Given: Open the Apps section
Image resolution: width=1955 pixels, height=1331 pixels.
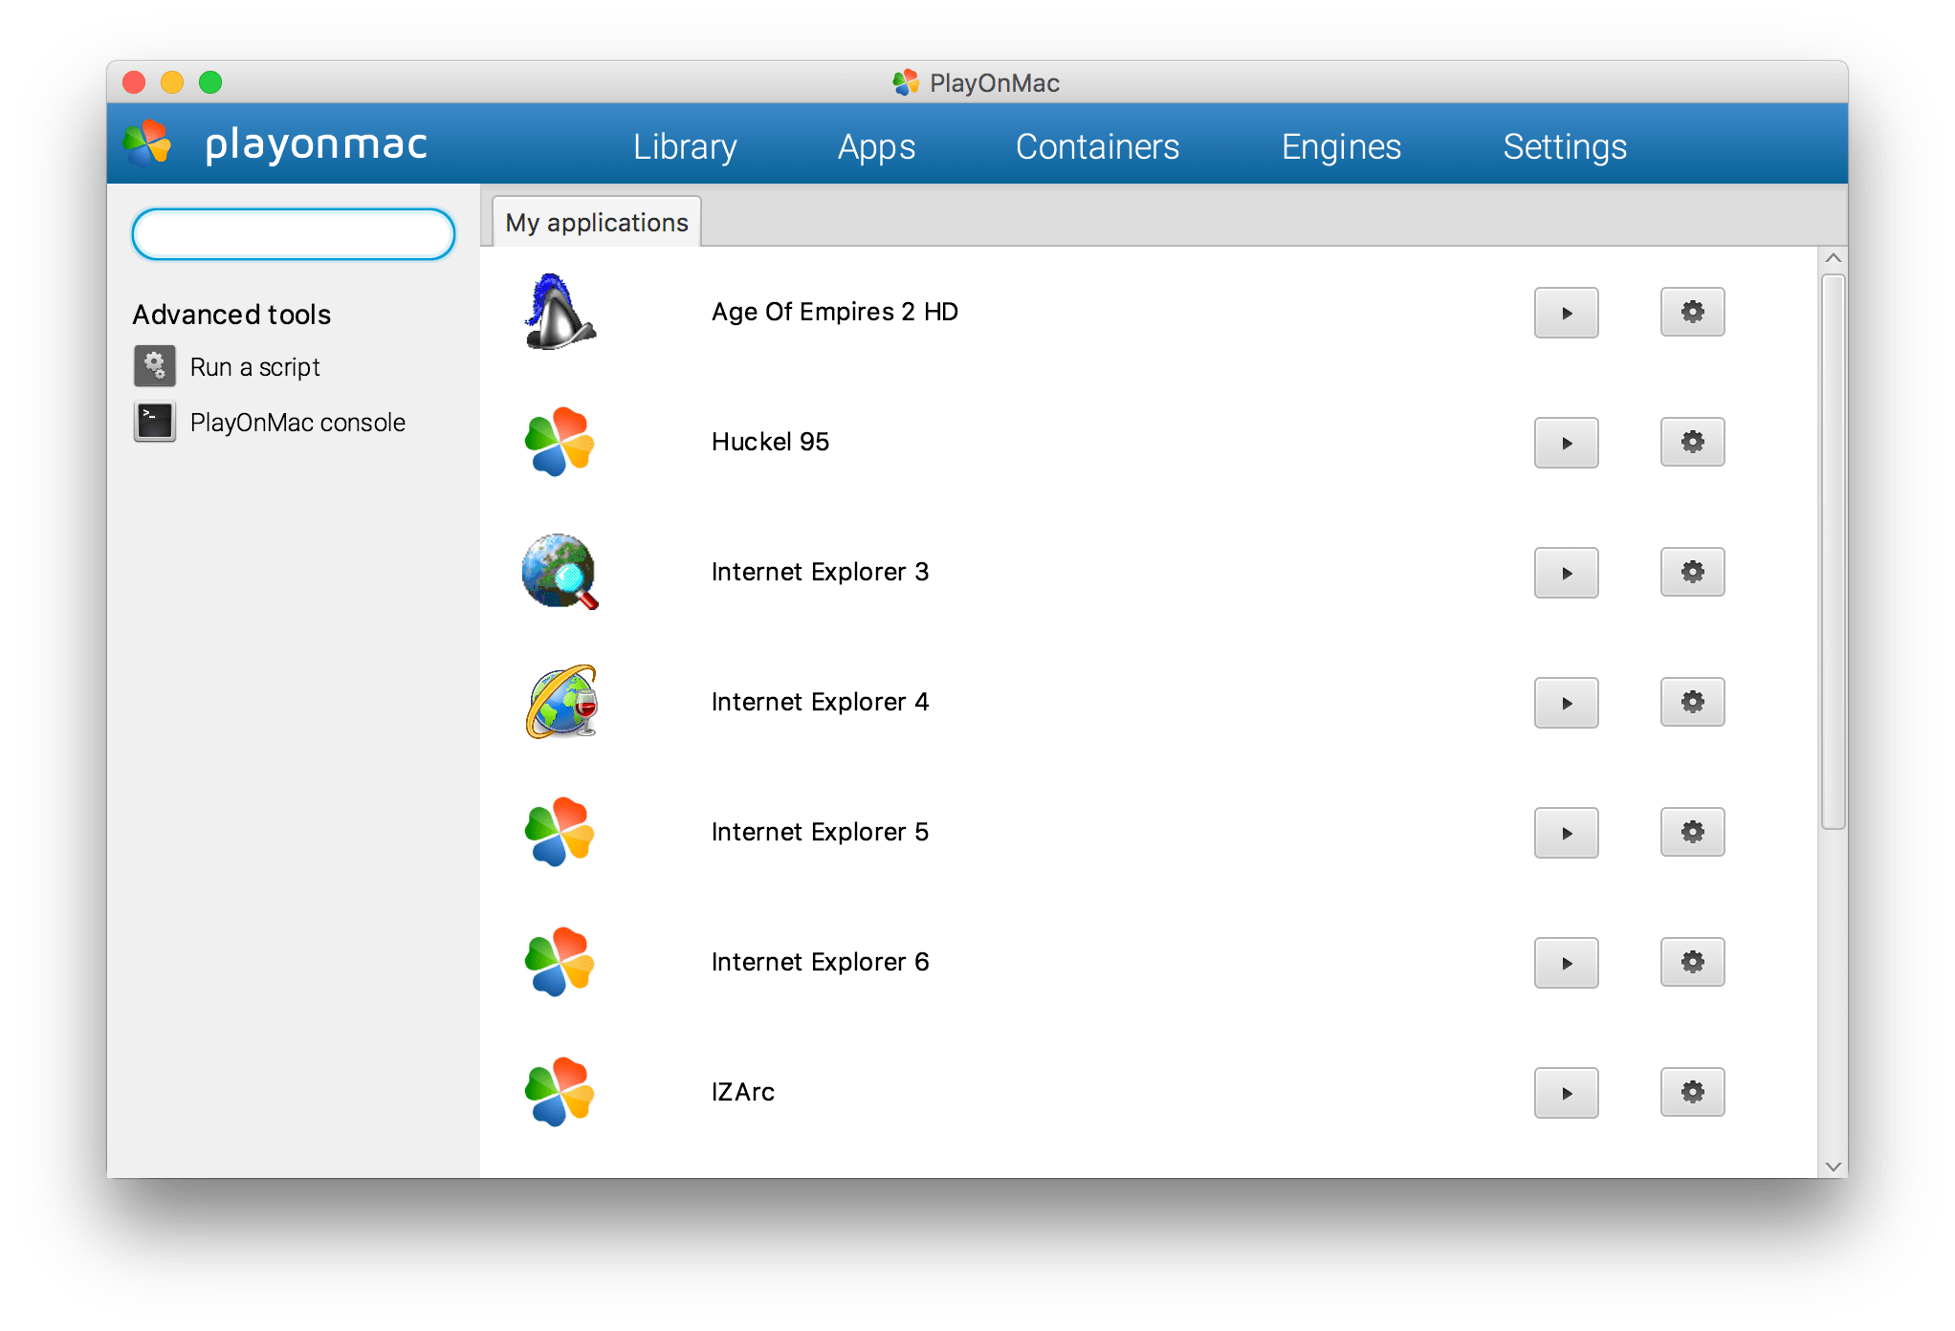Looking at the screenshot, I should 876,146.
